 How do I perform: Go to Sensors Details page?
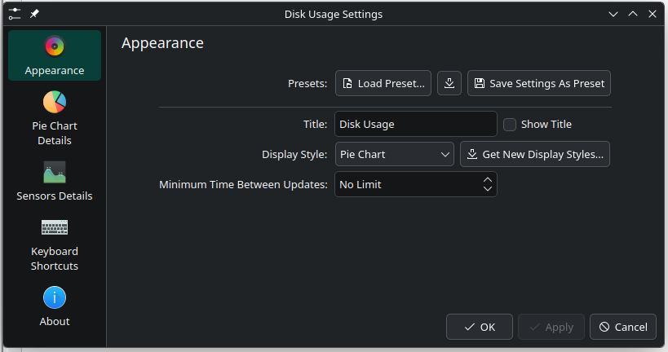[55, 181]
